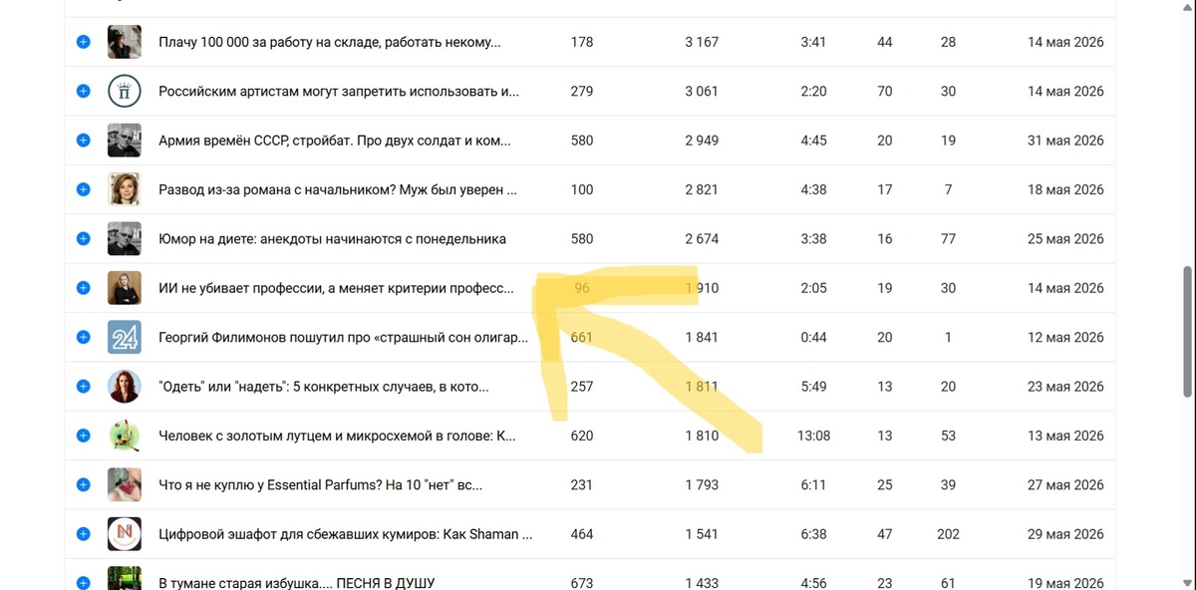Select date '23 мая 2026'
Screen dimensions: 1196x590
tap(1065, 387)
